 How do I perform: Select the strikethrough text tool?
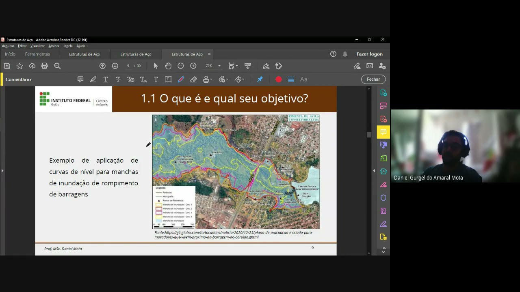click(118, 79)
